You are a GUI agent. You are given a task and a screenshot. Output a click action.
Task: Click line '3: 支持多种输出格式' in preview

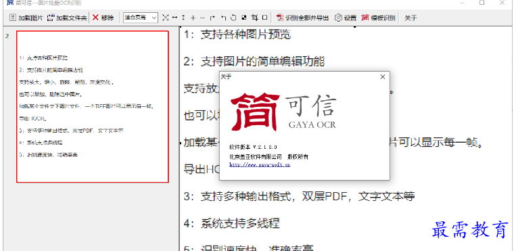[299, 196]
